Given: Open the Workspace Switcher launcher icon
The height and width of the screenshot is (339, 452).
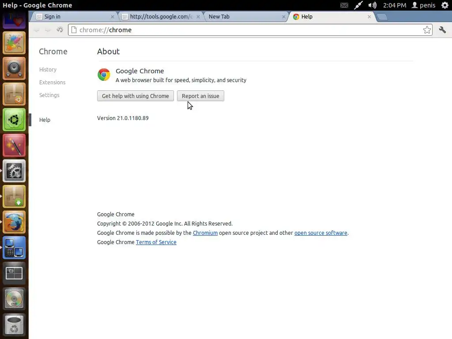Looking at the screenshot, I should tap(14, 273).
